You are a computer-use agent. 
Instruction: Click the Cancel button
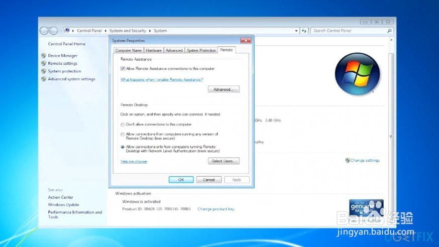209,180
